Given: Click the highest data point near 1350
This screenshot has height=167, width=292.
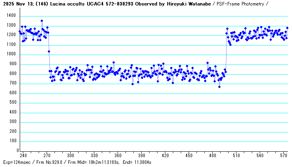Looking at the screenshot, I should [42, 21].
